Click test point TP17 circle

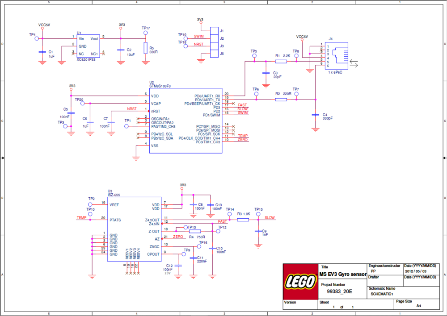145,33
